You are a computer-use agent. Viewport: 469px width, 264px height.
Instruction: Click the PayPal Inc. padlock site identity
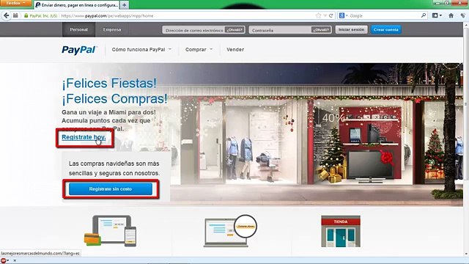click(40, 16)
